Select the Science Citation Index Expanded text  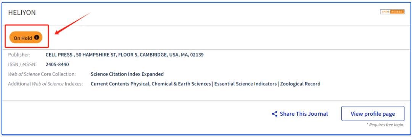click(127, 74)
